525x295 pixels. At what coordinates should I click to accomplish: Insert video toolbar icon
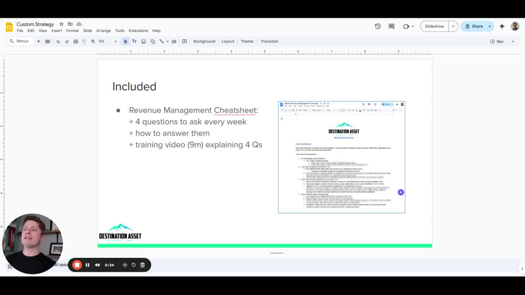174,41
